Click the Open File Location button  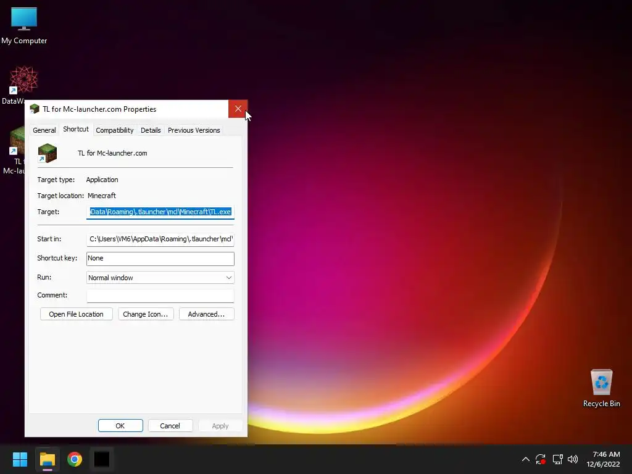click(76, 314)
